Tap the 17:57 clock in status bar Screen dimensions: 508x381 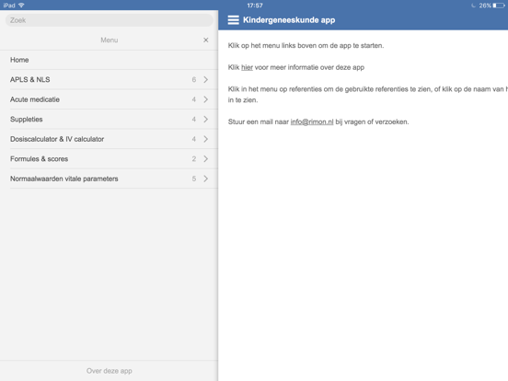coord(255,6)
